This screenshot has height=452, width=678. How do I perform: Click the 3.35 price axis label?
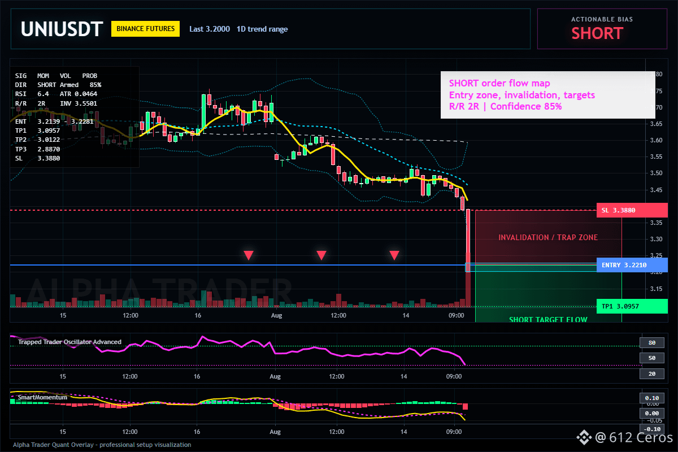[656, 223]
